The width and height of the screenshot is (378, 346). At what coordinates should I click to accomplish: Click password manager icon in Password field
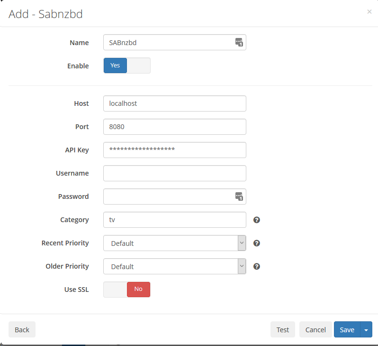pyautogui.click(x=239, y=196)
